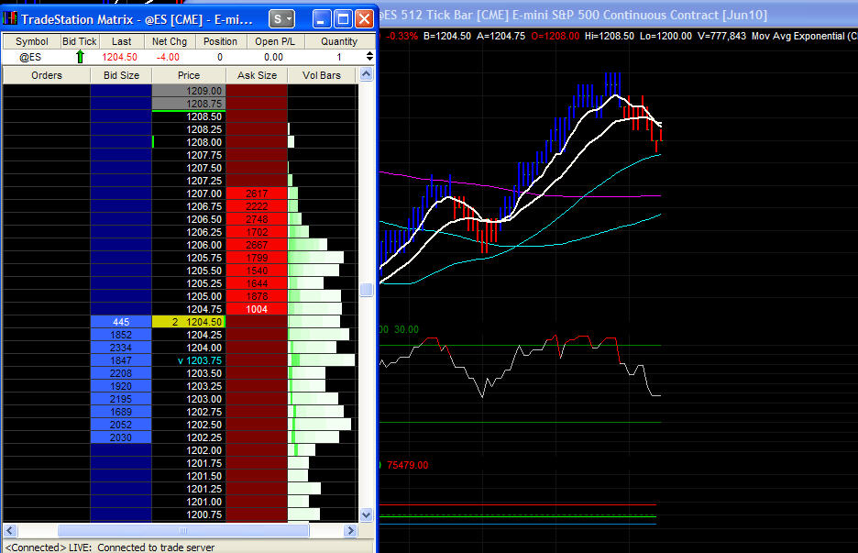Click bid size 1920 at 1203.25
The image size is (858, 553).
[121, 386]
